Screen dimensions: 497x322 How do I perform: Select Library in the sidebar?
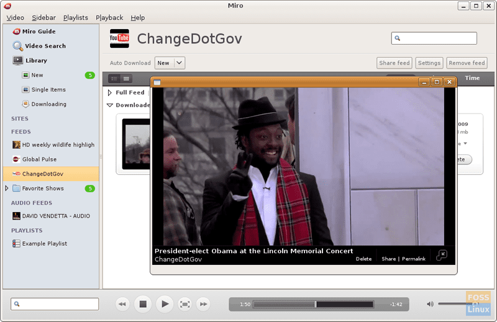pyautogui.click(x=30, y=60)
